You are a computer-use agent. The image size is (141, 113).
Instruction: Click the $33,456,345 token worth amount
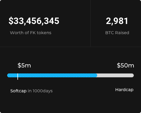(x=34, y=21)
